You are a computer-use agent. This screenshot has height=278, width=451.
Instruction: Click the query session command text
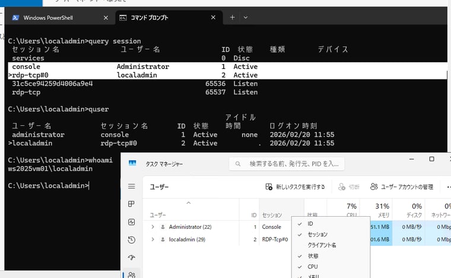(115, 41)
